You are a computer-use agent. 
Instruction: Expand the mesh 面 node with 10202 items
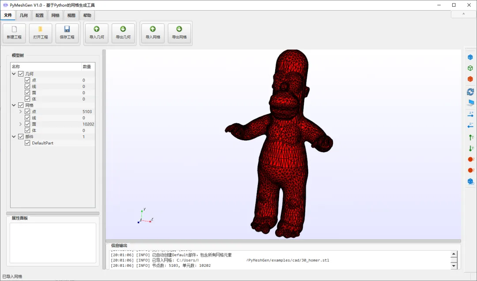coord(20,124)
